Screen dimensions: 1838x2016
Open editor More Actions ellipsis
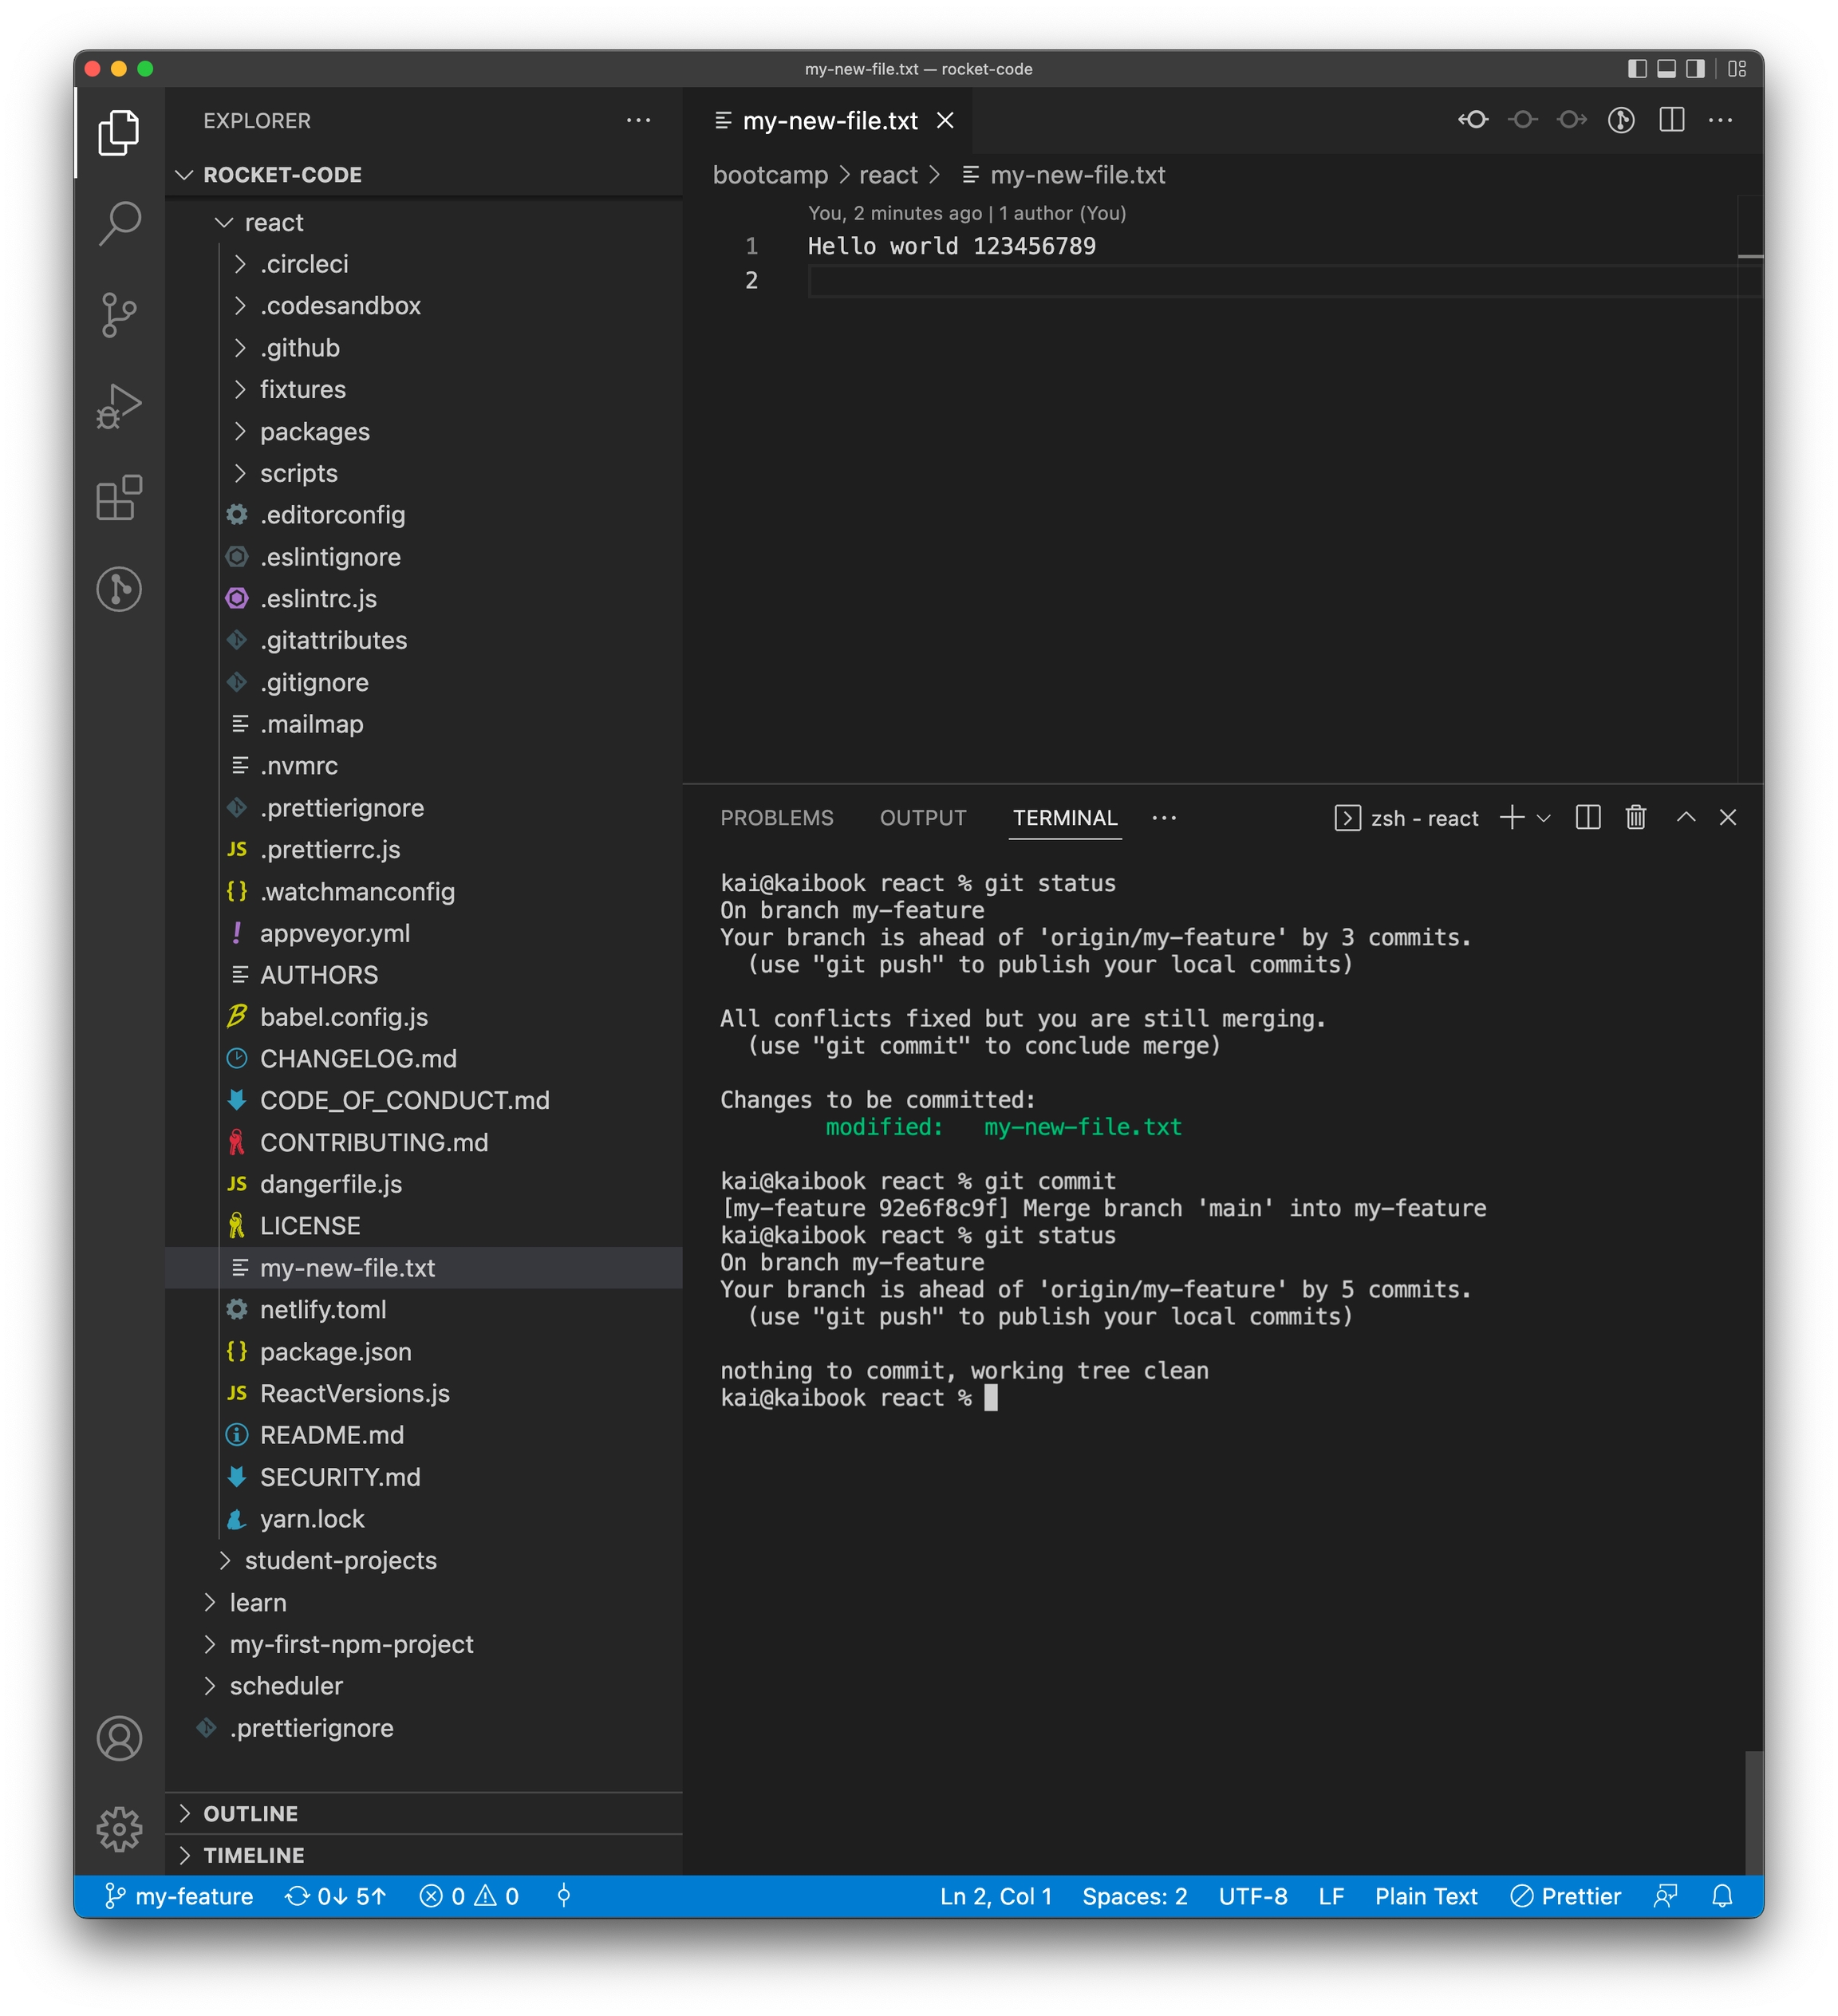(x=1720, y=120)
